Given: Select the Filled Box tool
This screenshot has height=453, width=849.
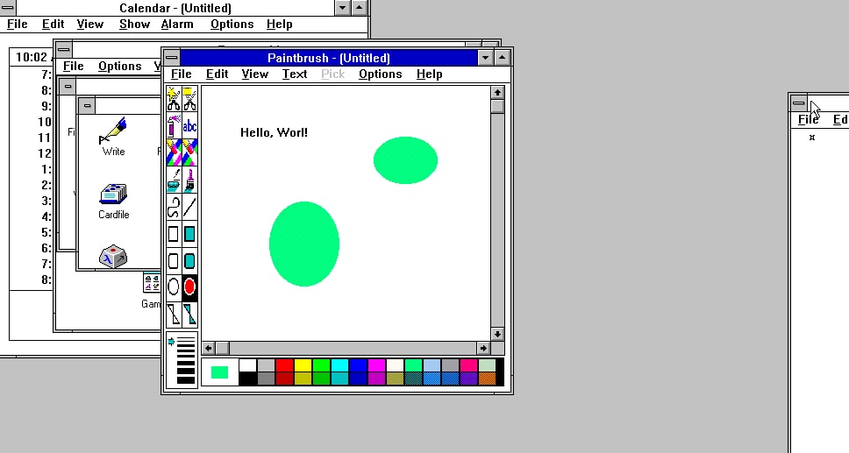Looking at the screenshot, I should coord(189,234).
